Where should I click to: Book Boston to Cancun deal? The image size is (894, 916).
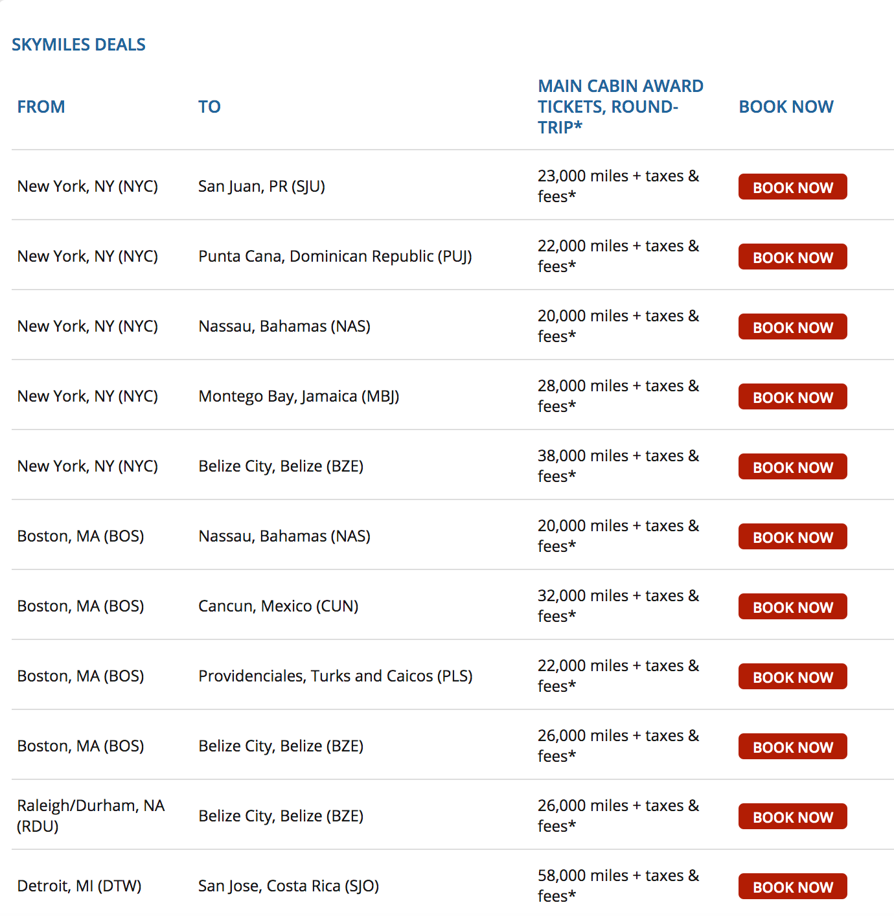point(792,607)
